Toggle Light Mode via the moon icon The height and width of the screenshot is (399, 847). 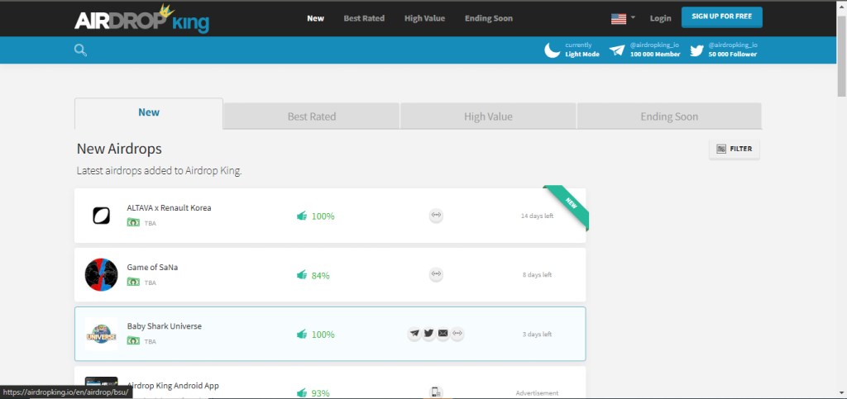click(552, 50)
